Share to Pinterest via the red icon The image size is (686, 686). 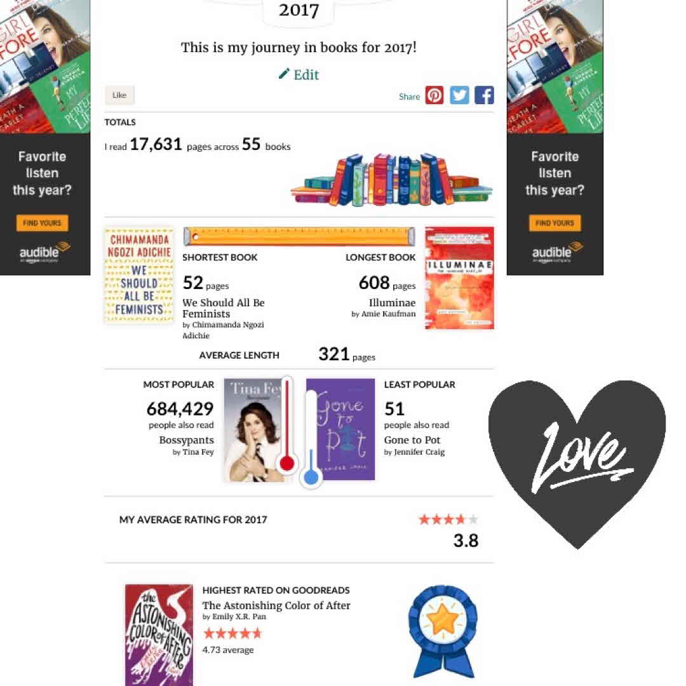point(434,95)
